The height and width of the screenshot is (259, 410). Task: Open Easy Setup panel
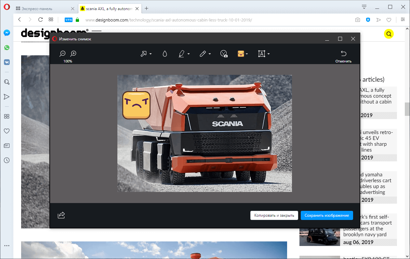pos(403,20)
